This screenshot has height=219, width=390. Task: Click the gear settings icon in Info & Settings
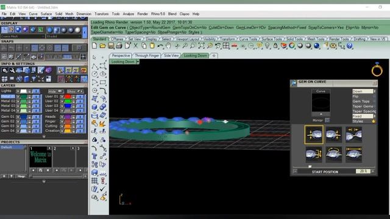[x=5, y=71]
